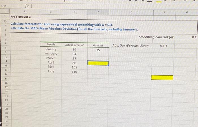Select column G header
This screenshot has height=127, width=198.
[x=187, y=12]
